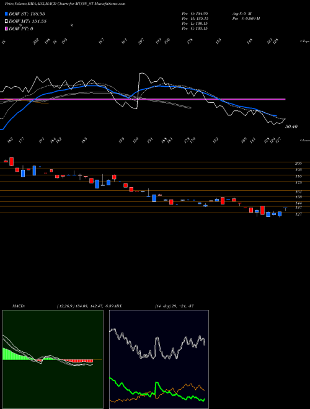Click the 144 price level label
This screenshot has height=409, width=310.
pyautogui.click(x=298, y=203)
